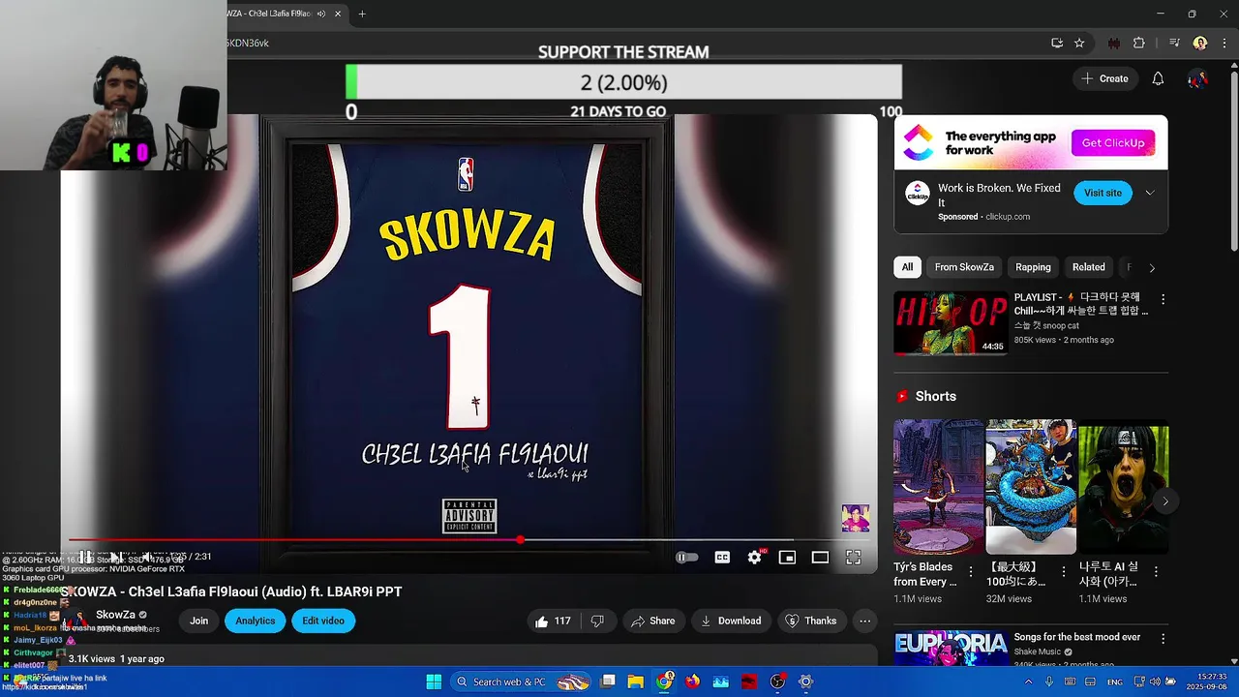Viewport: 1239px width, 697px height.
Task: Open YouTube notifications bell
Action: 1158,78
